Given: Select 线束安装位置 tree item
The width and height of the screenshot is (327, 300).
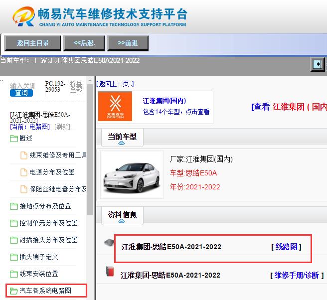Looking at the screenshot, I should point(39,274).
